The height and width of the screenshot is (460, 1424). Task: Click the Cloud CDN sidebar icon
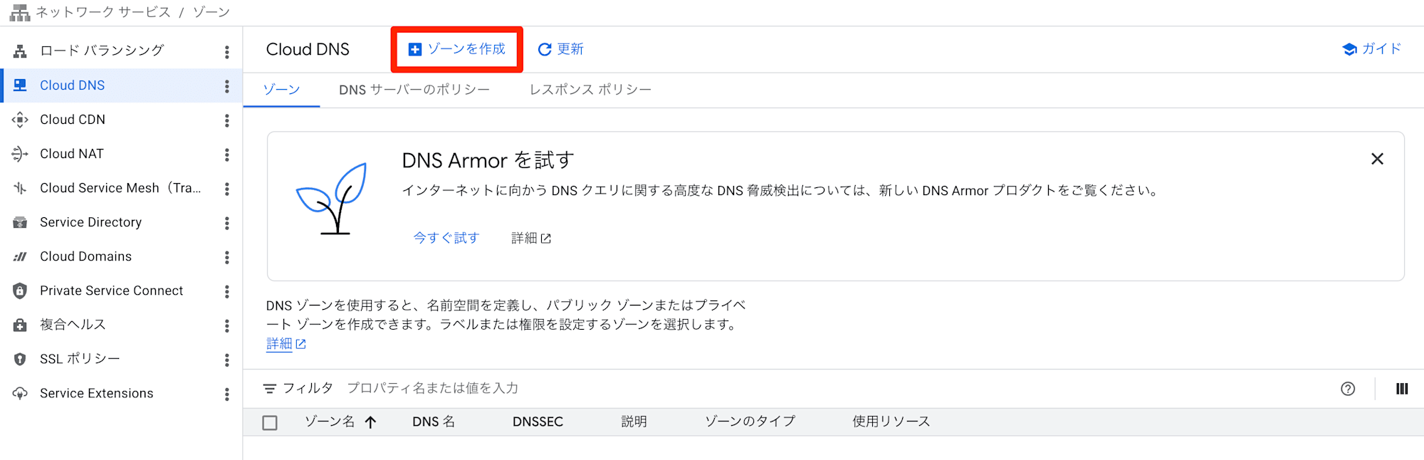(x=20, y=120)
